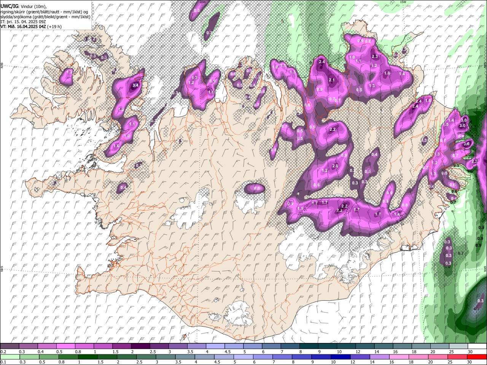Click the 'UWC/IG' title text
The height and width of the screenshot is (365, 487).
(x=9, y=6)
